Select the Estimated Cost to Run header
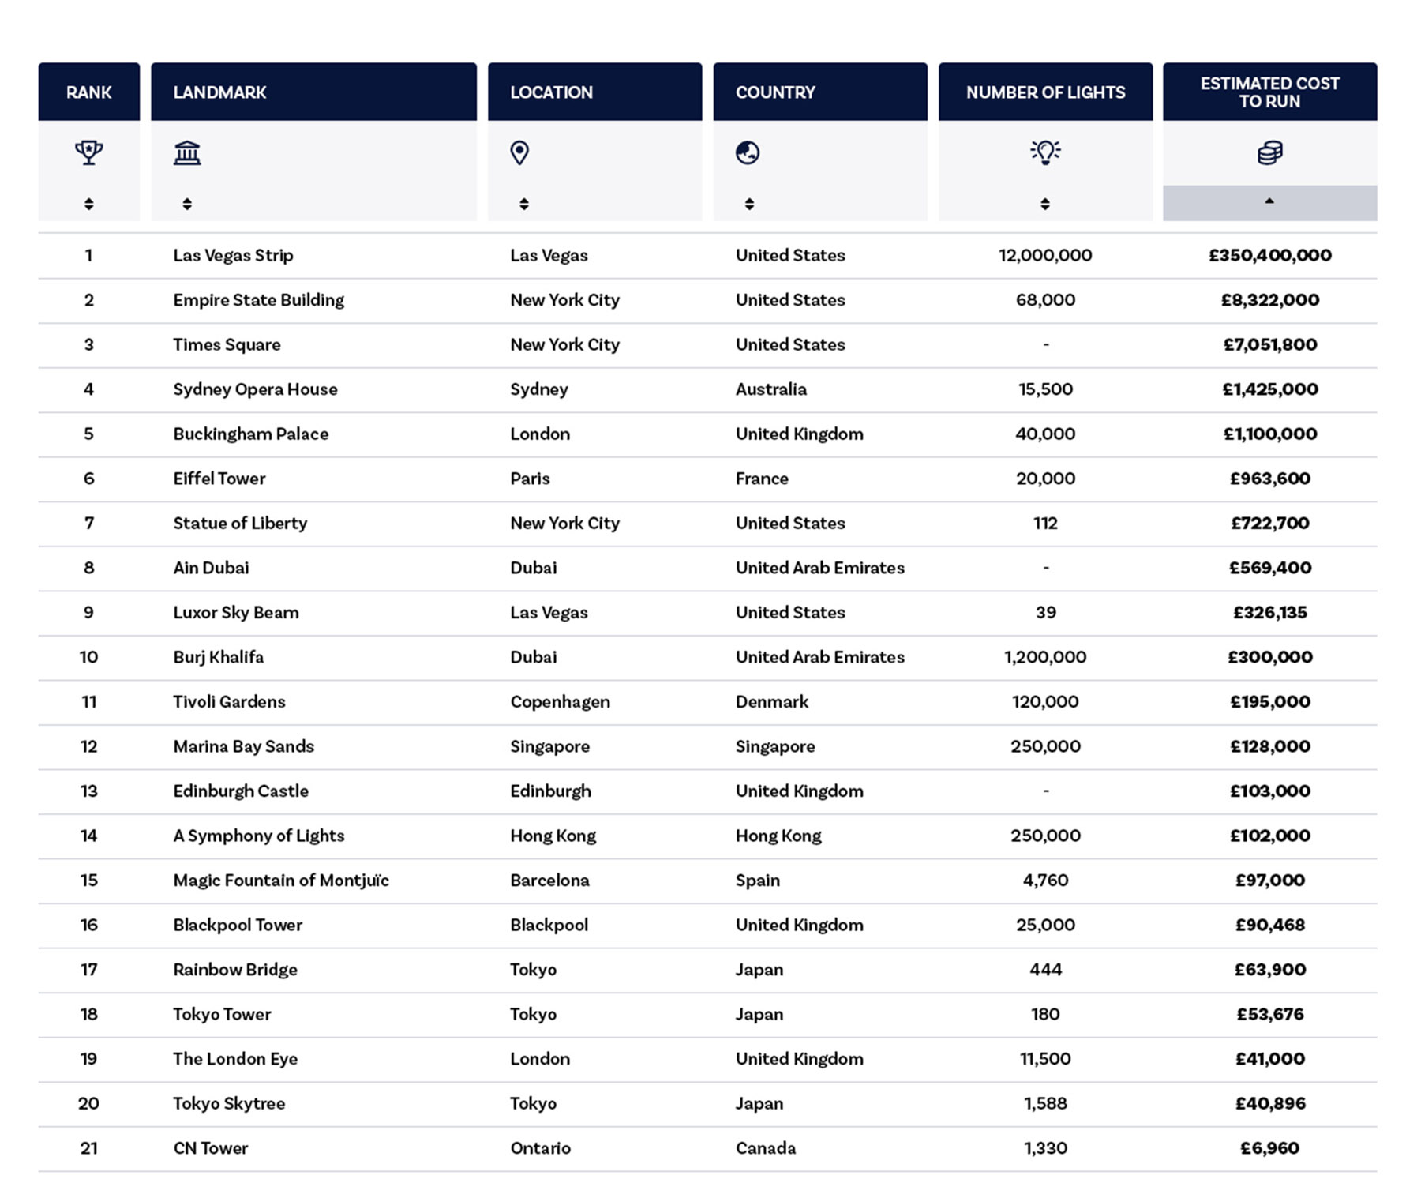Image resolution: width=1421 pixels, height=1198 pixels. pyautogui.click(x=1269, y=92)
